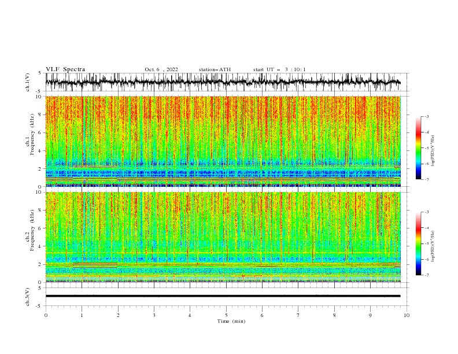Click the ch.2 PSD color bar

(x=418, y=244)
